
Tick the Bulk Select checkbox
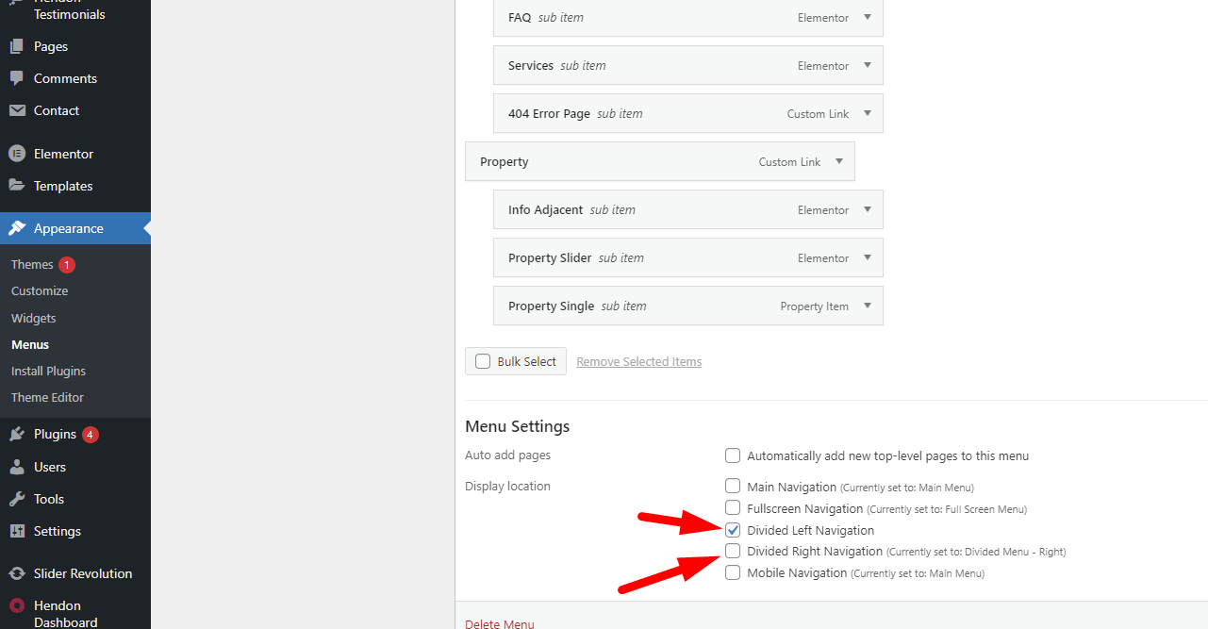pos(483,361)
